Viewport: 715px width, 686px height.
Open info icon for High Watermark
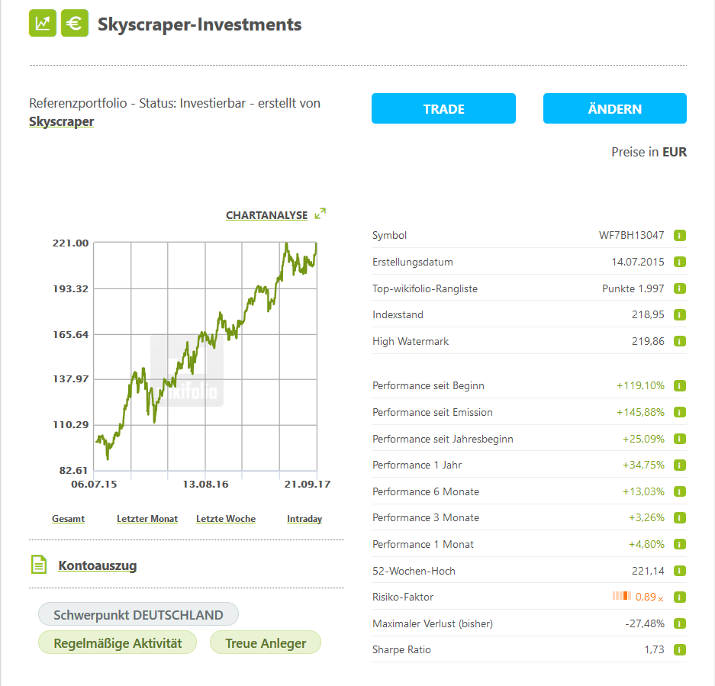[x=680, y=341]
